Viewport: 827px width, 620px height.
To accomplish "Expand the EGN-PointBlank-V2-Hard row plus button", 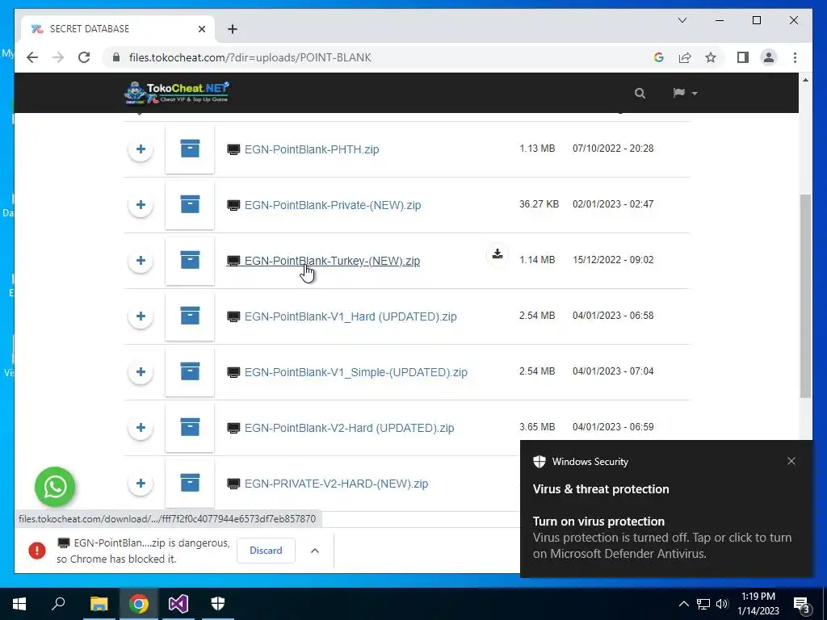I will 141,428.
